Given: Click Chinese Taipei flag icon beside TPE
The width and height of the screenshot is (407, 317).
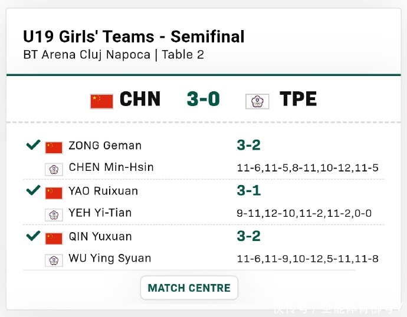Looking at the screenshot, I should coord(257,101).
